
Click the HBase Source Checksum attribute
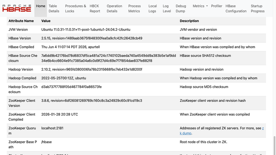point(23,58)
